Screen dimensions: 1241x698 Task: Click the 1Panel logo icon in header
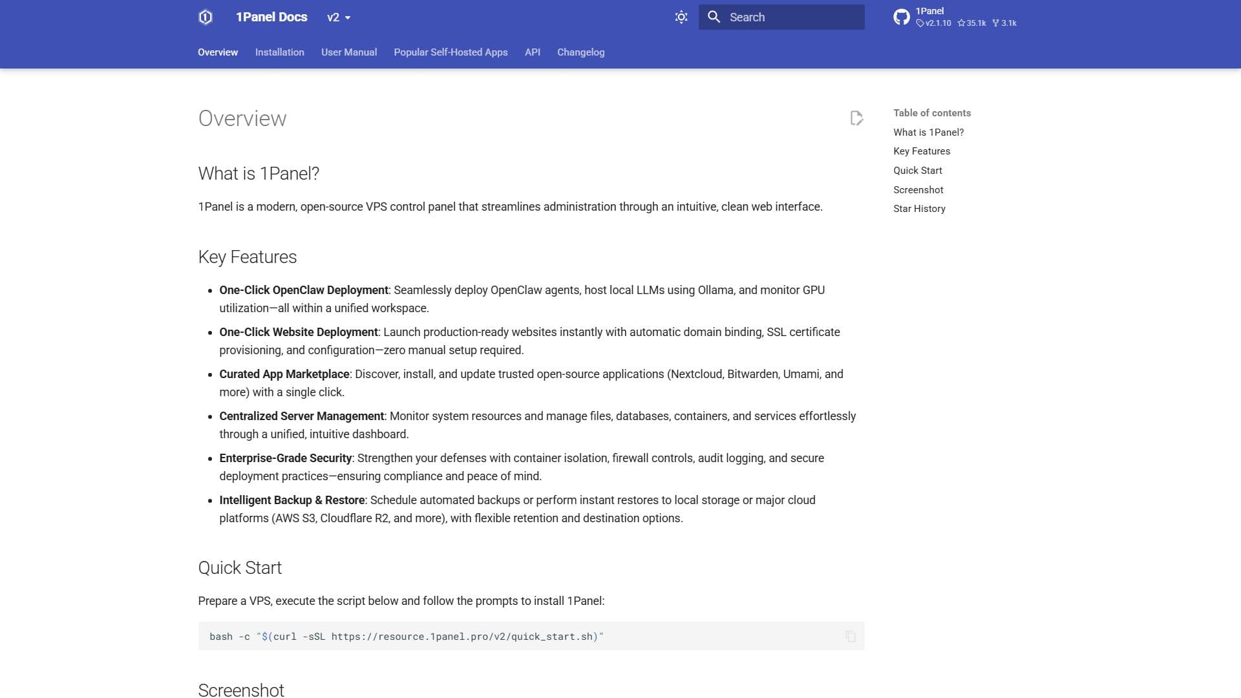pos(206,17)
